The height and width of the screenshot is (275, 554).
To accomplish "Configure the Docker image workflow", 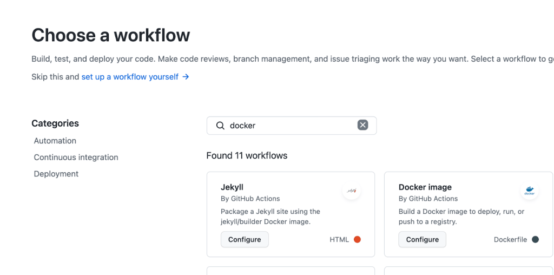I will coord(422,240).
